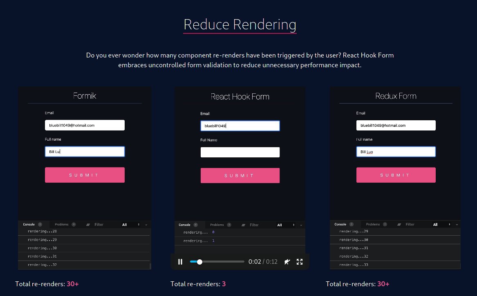Image resolution: width=477 pixels, height=296 pixels.
Task: Select the Problems tab in React Hook Form panel
Action: pos(217,225)
